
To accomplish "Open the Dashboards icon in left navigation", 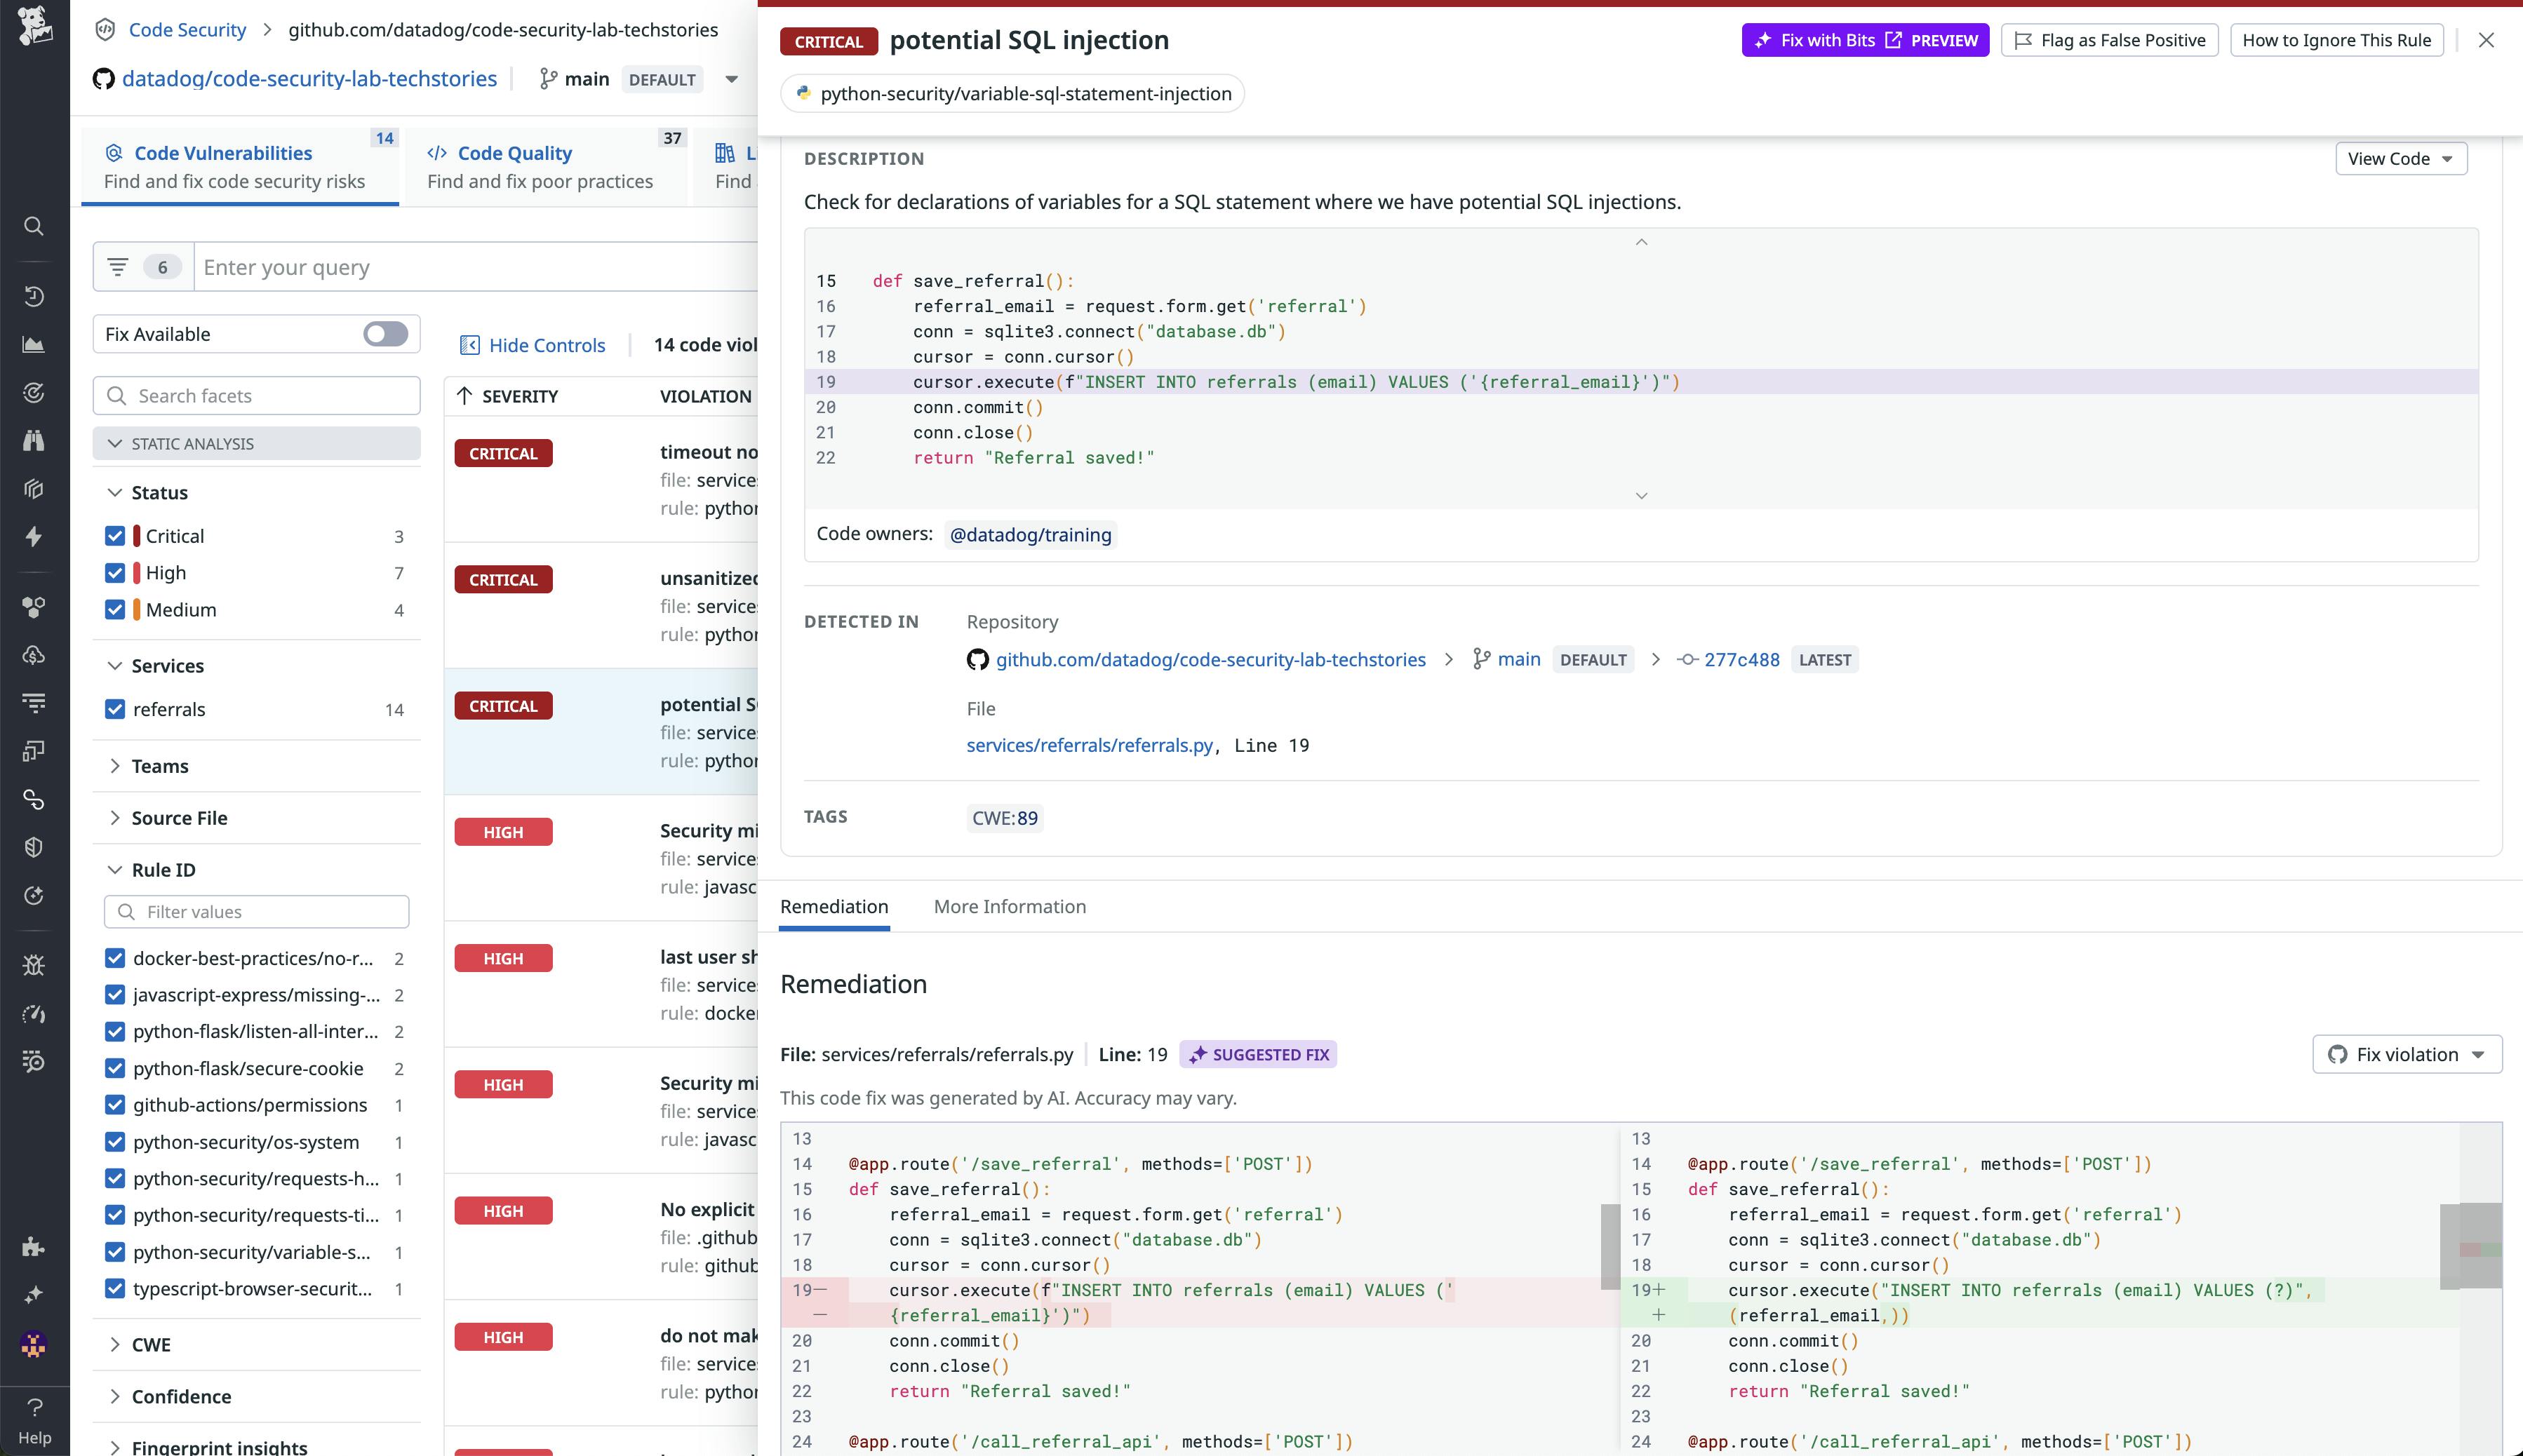I will pos(34,344).
